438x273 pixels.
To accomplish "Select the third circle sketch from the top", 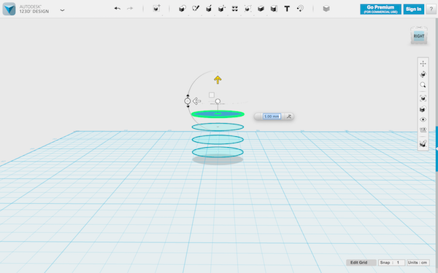I will pyautogui.click(x=218, y=140).
